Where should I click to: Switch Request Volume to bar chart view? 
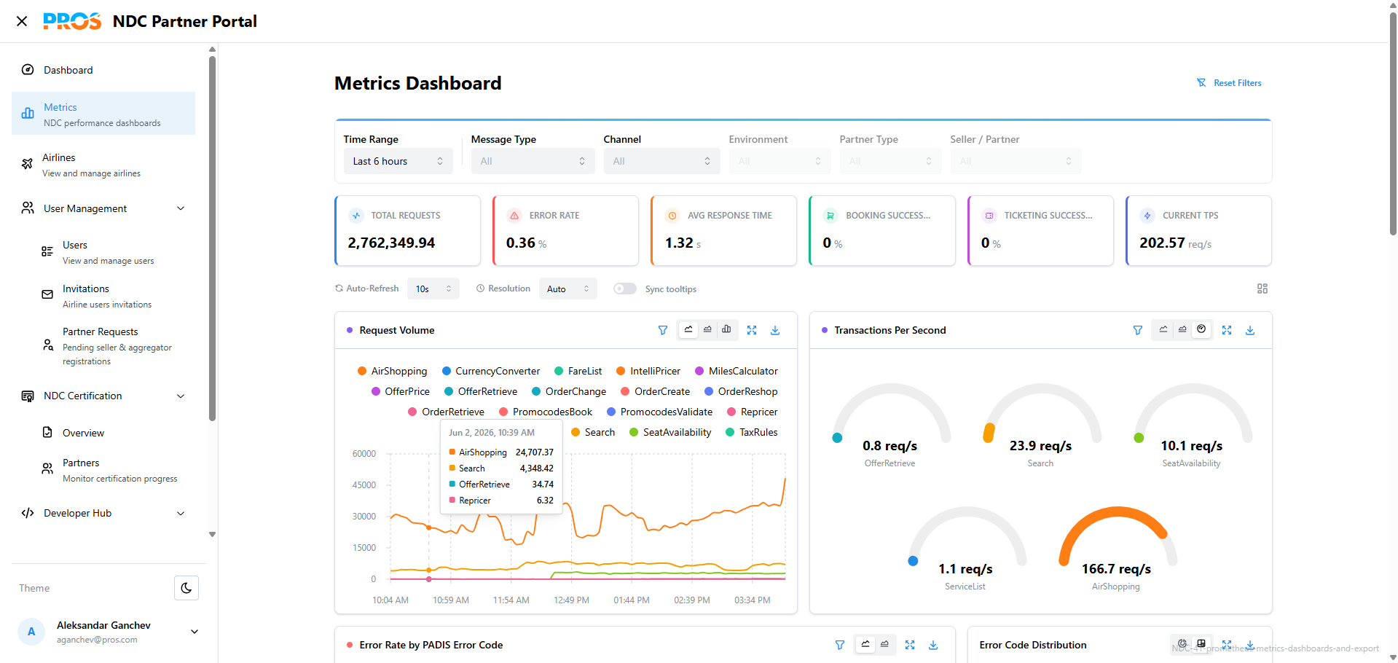click(x=726, y=329)
